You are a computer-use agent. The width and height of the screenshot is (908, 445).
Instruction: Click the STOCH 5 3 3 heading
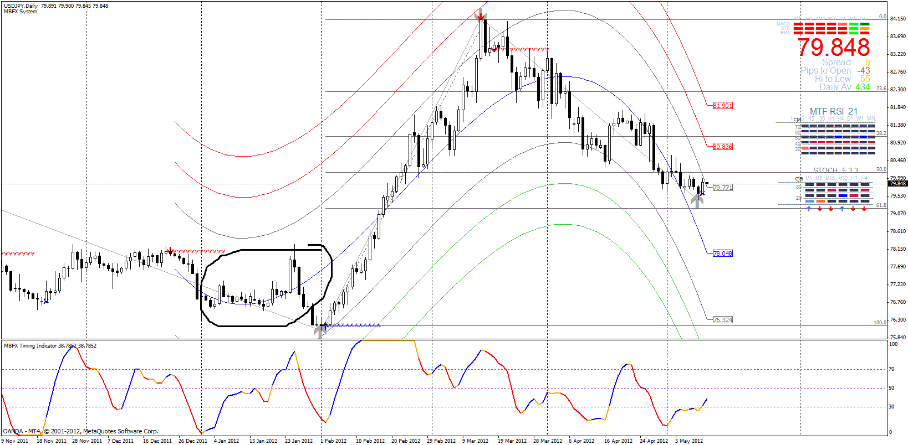tap(836, 170)
